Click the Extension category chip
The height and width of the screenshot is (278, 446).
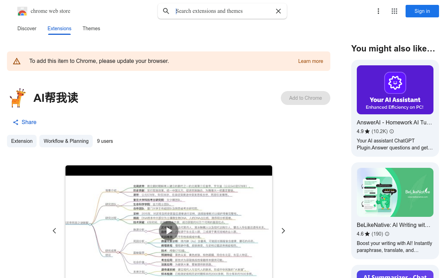click(x=22, y=141)
